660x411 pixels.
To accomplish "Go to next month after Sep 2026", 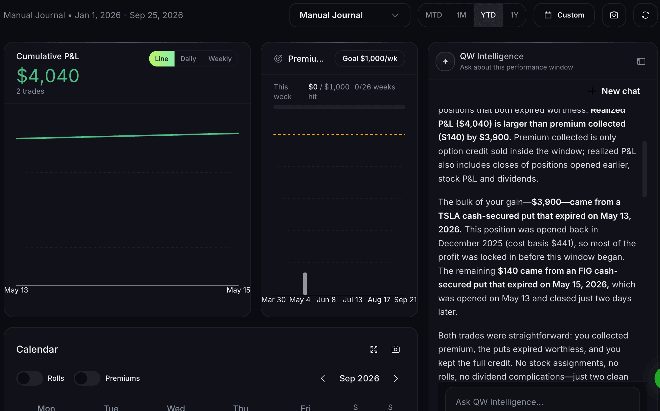I will (396, 378).
